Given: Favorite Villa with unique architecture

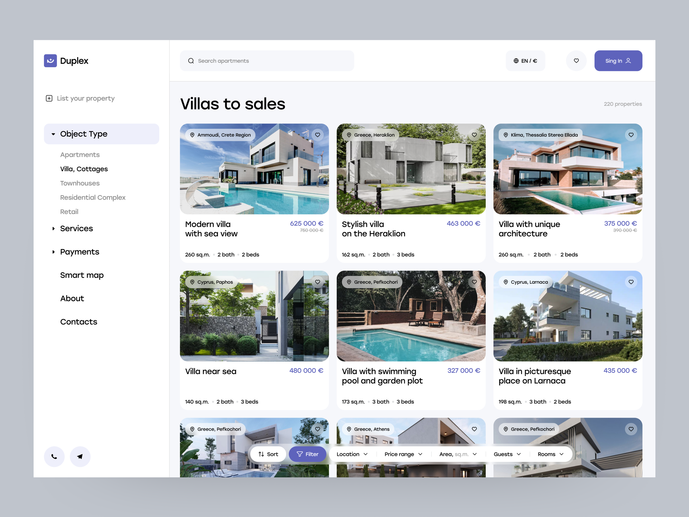Looking at the screenshot, I should (631, 135).
